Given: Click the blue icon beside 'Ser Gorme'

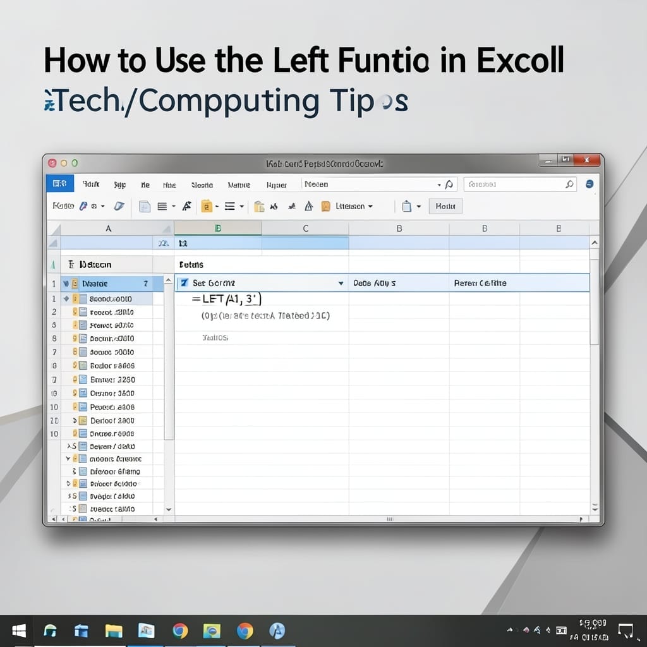Looking at the screenshot, I should pos(184,282).
